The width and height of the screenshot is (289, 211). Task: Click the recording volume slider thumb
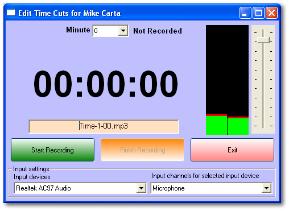click(263, 40)
